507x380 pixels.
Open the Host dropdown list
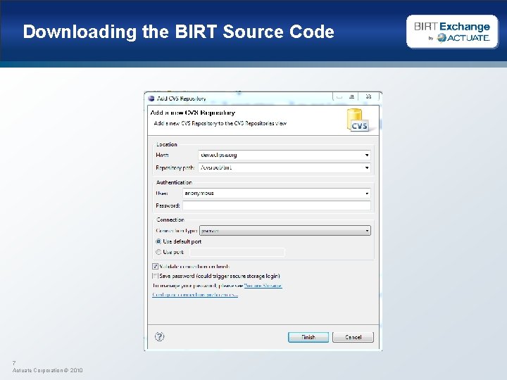tap(367, 155)
